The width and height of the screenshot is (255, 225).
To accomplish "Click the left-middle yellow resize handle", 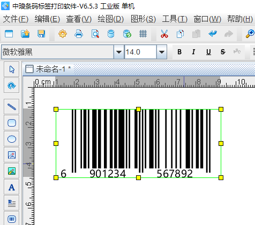I will point(56,143).
